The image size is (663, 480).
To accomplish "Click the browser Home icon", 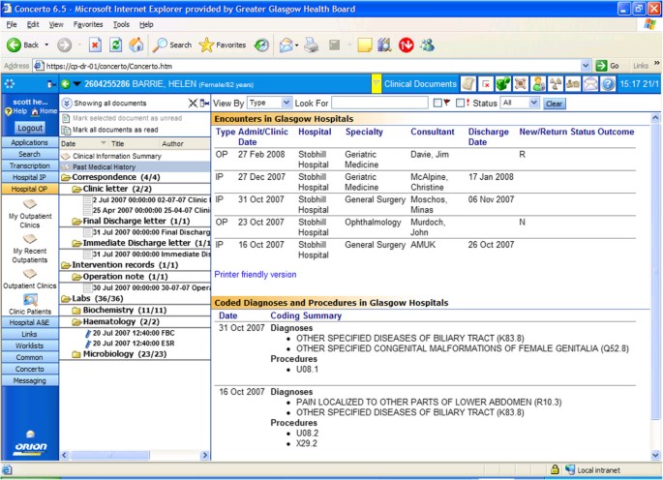I will 136,45.
